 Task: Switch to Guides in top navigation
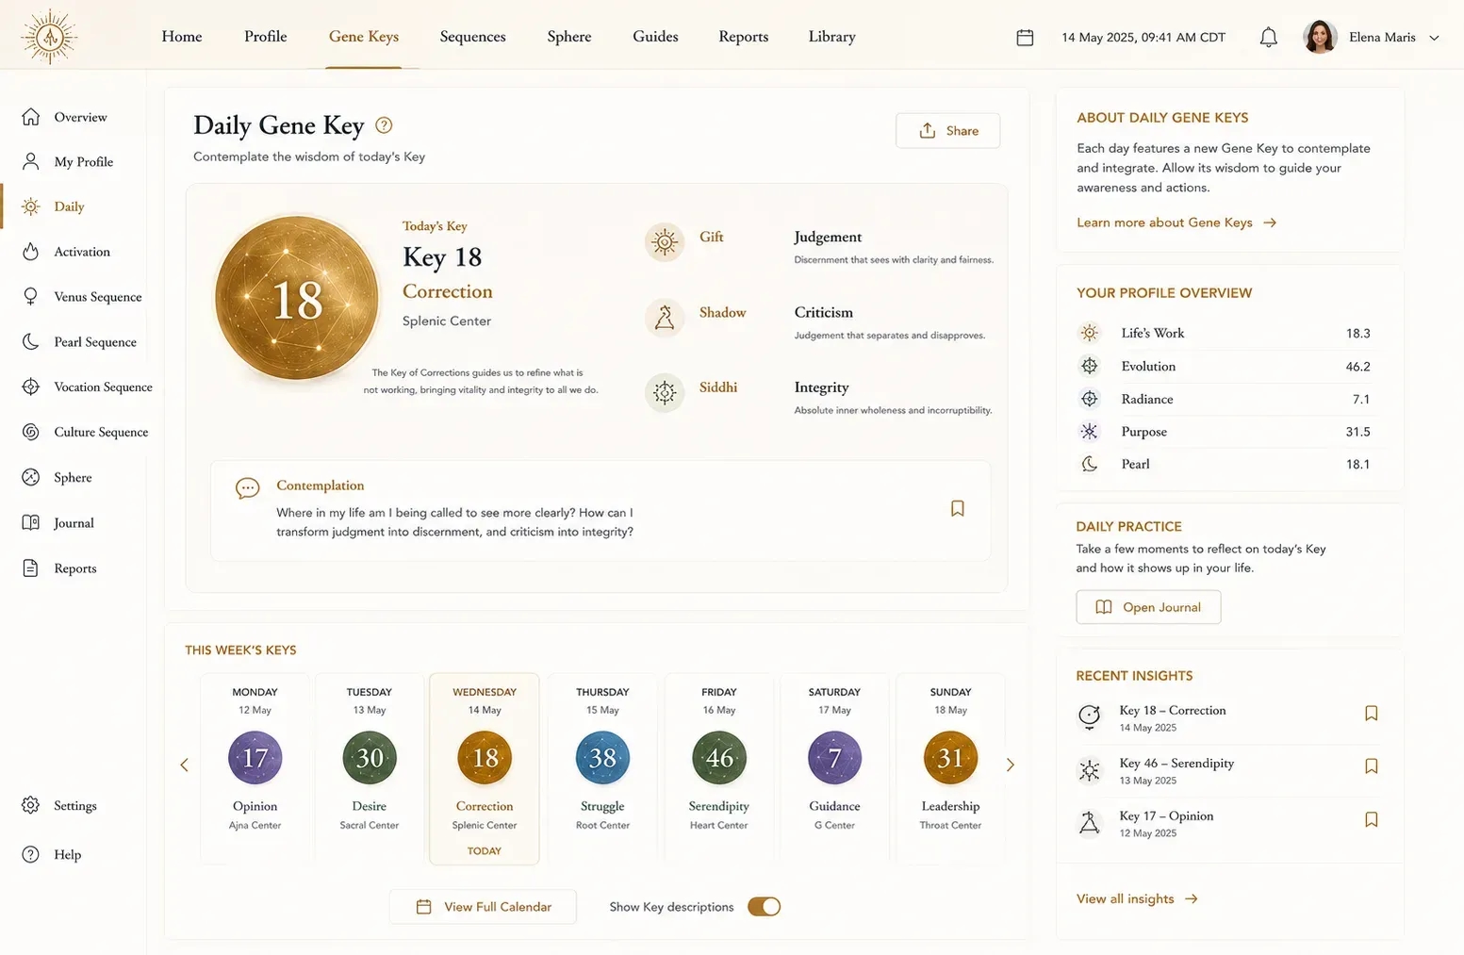pos(655,36)
